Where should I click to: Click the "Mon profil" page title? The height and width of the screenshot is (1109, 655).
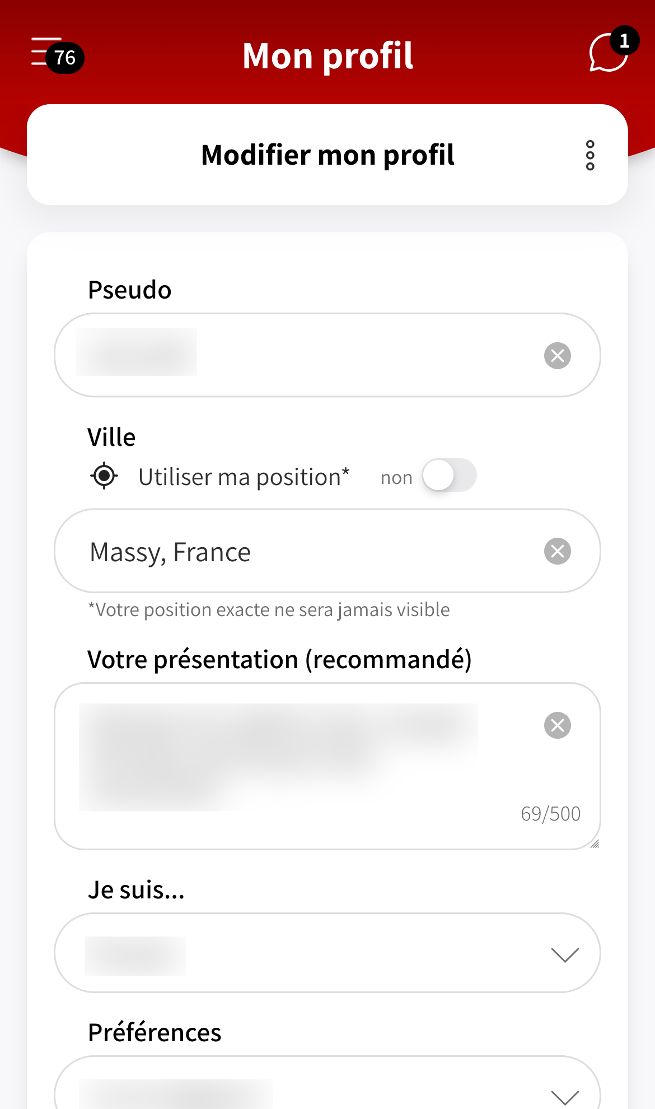pyautogui.click(x=327, y=56)
